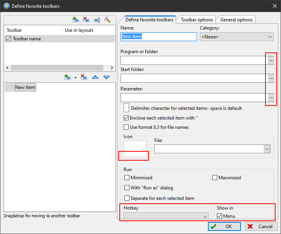Expand the Hotkey dropdown
281x234 pixels.
166,216
